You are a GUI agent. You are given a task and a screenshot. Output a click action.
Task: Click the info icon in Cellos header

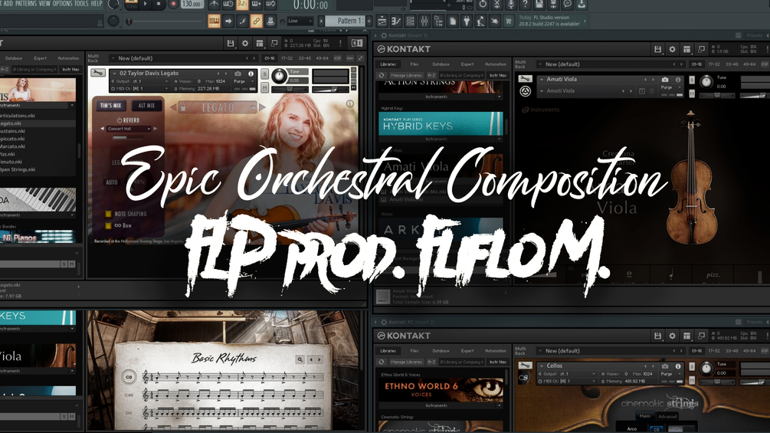[x=678, y=366]
